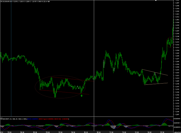The width and height of the screenshot is (181, 133).
Task: Click the 11:40 time axis label
Action: click(111, 132)
